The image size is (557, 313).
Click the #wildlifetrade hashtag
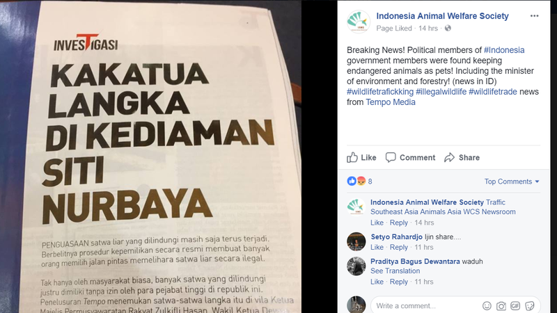coord(493,92)
